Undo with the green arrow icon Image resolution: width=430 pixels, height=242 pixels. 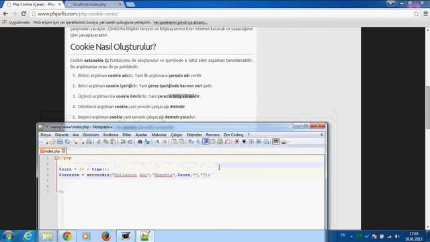click(123, 142)
